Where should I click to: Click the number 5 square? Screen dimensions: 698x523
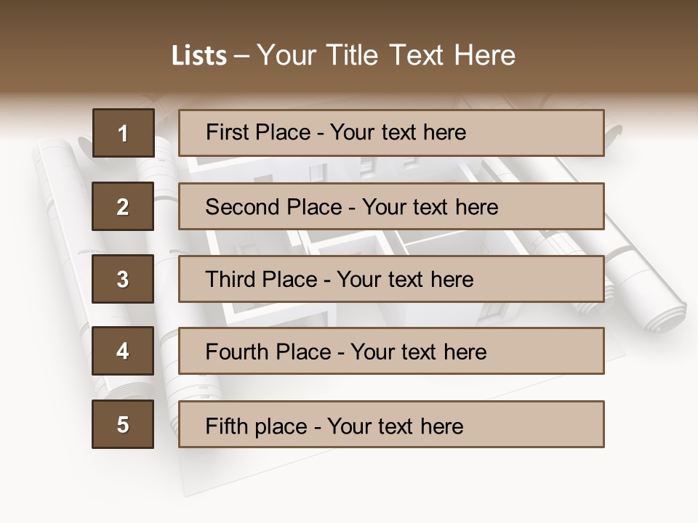point(123,424)
